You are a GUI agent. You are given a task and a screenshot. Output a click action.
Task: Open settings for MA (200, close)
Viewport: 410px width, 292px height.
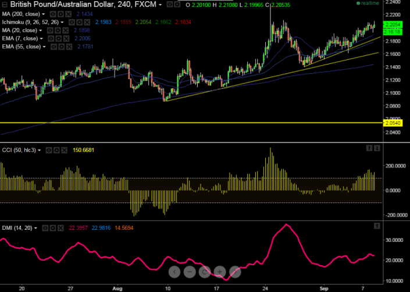tap(60, 12)
